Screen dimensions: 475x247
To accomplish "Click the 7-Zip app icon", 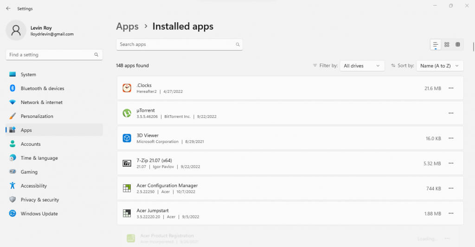I will [127, 163].
